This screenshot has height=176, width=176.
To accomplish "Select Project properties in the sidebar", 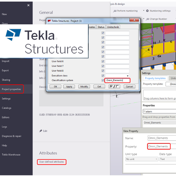I will click(x=11, y=89).
